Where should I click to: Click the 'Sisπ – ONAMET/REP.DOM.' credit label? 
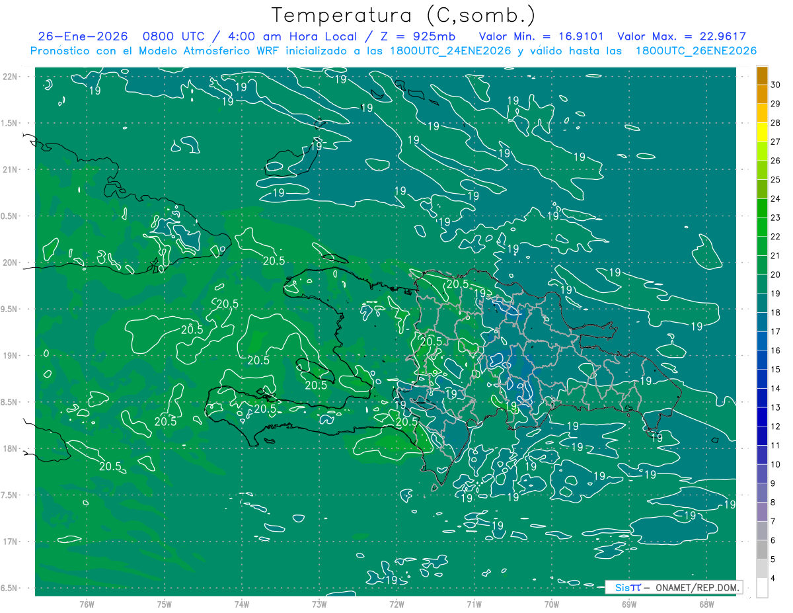coord(674,587)
